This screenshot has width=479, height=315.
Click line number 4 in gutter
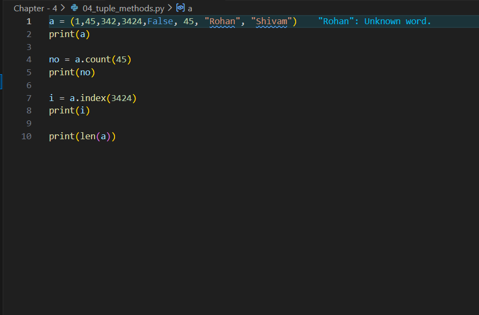click(x=29, y=60)
